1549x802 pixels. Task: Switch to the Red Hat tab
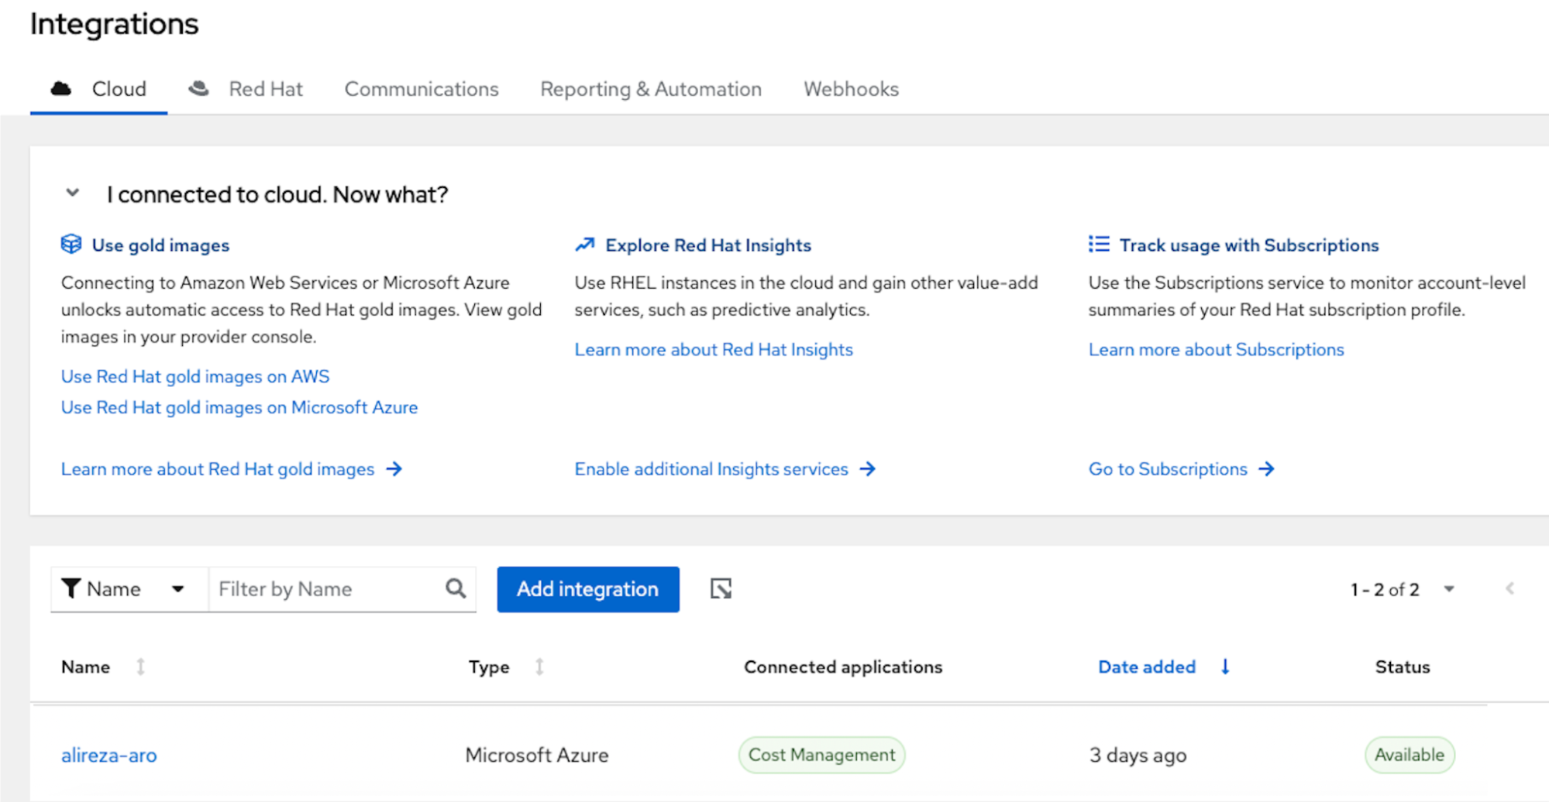tap(246, 89)
